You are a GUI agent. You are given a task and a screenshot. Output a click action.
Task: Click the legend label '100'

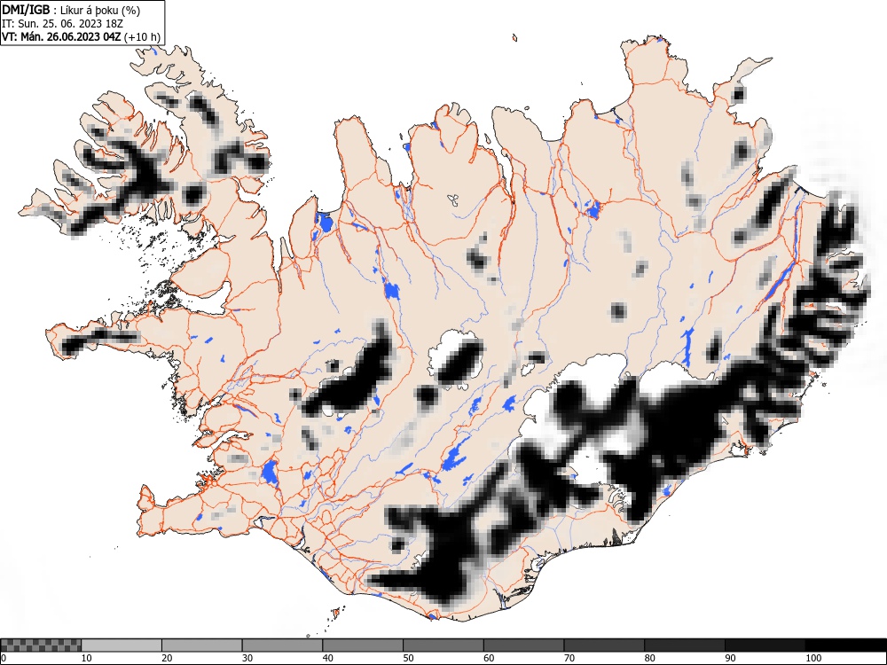point(812,658)
